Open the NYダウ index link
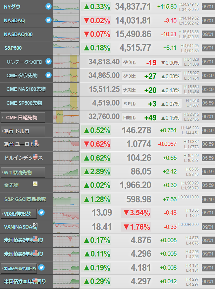 click(12, 7)
